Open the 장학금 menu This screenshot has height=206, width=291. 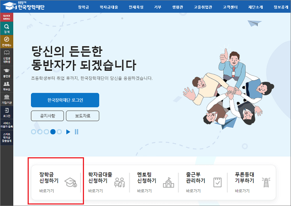click(x=83, y=7)
